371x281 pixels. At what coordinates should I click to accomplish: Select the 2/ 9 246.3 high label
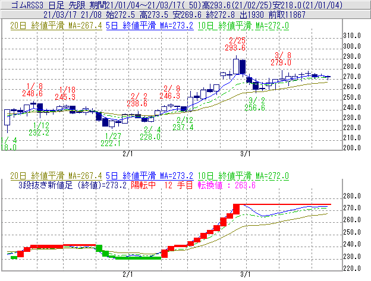[x=169, y=92]
